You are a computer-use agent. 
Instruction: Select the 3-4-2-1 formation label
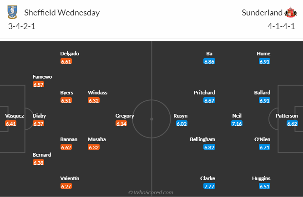click(22, 26)
